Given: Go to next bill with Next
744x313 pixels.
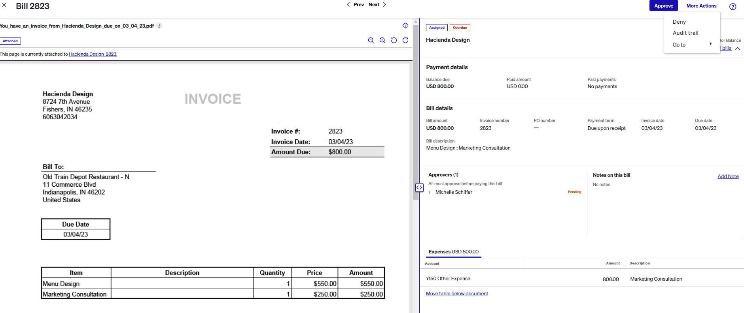Looking at the screenshot, I should [377, 5].
